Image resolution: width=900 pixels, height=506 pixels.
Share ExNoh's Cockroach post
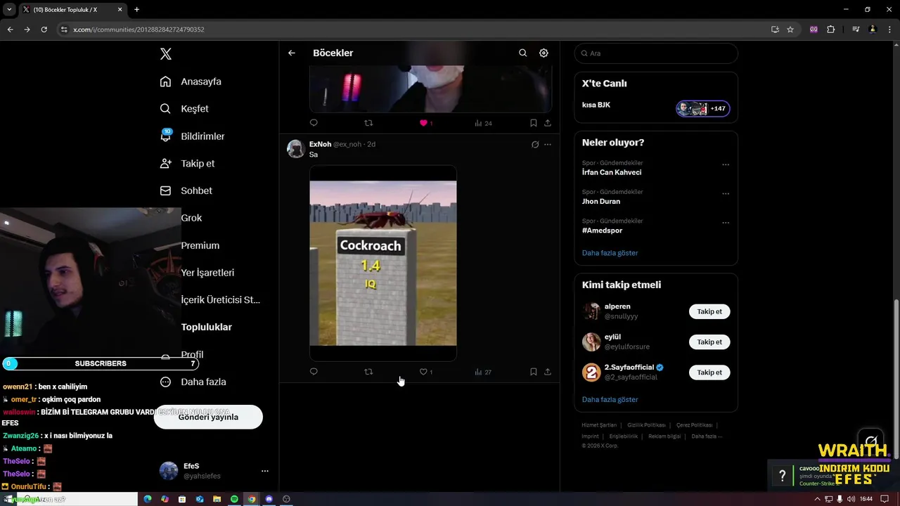(x=548, y=372)
